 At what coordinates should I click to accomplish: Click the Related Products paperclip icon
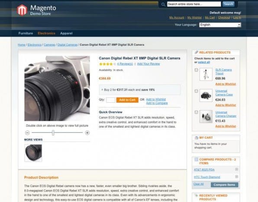click(x=196, y=52)
